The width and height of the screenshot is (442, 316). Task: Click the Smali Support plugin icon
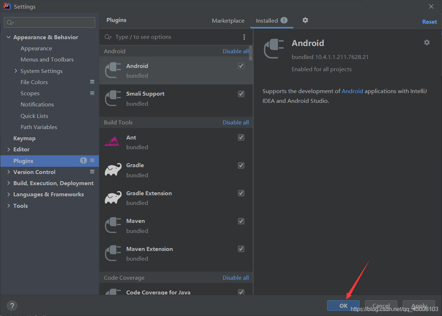113,99
